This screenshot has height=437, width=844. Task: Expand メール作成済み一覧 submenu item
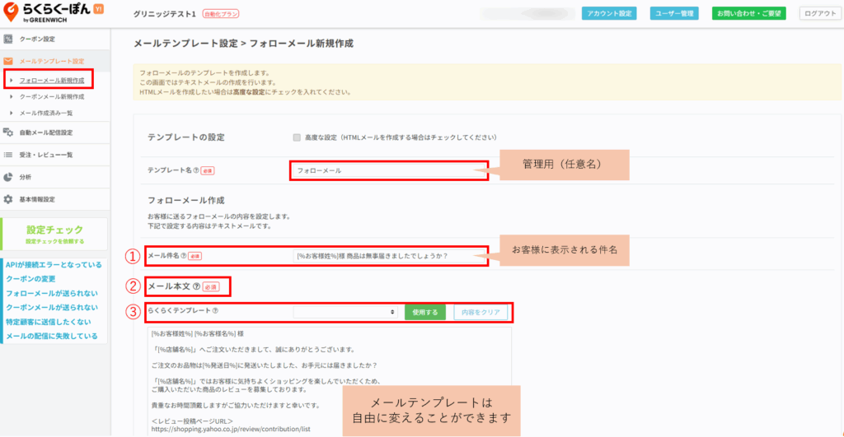pos(46,113)
